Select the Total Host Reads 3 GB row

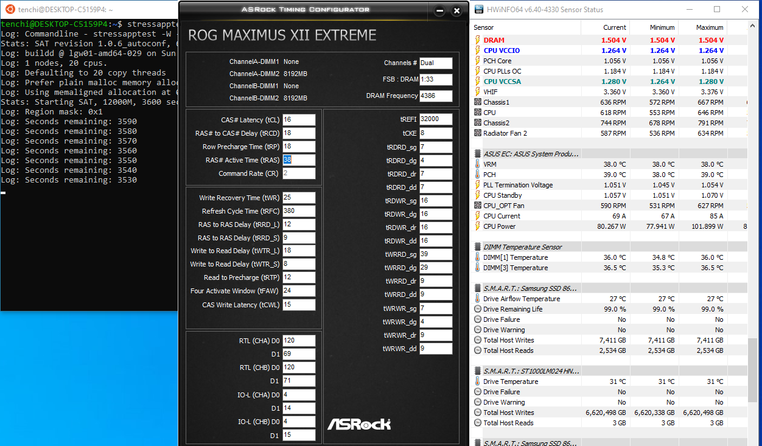pyautogui.click(x=610, y=423)
